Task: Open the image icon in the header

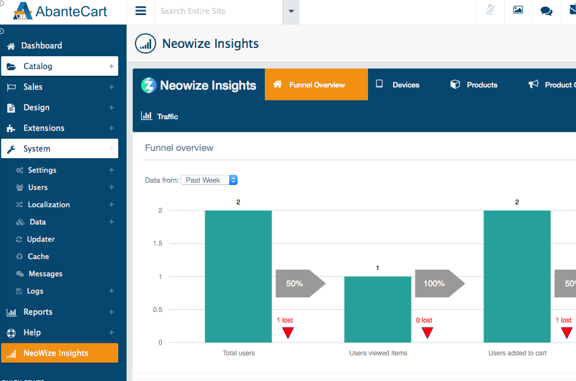Action: pyautogui.click(x=518, y=10)
